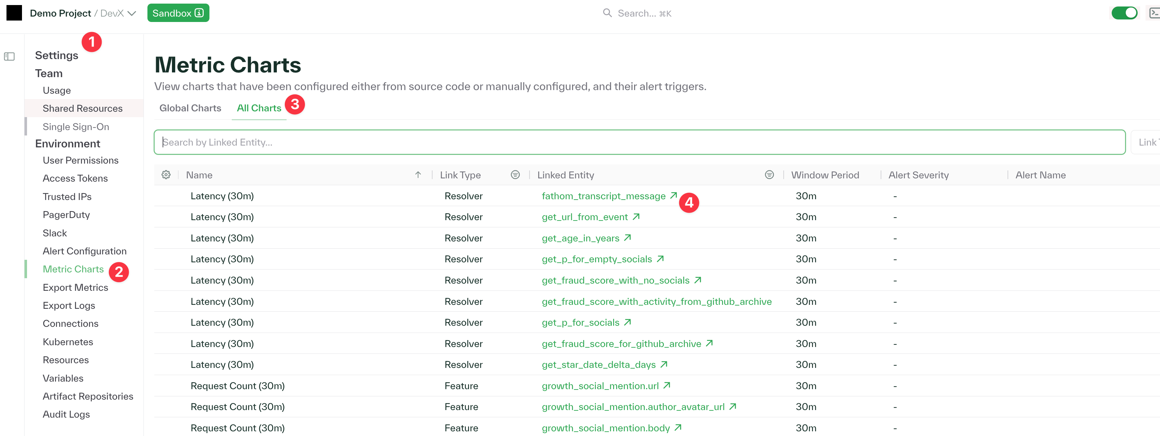Open the Linked Entity column filter icon
1160x436 pixels.
(x=769, y=174)
